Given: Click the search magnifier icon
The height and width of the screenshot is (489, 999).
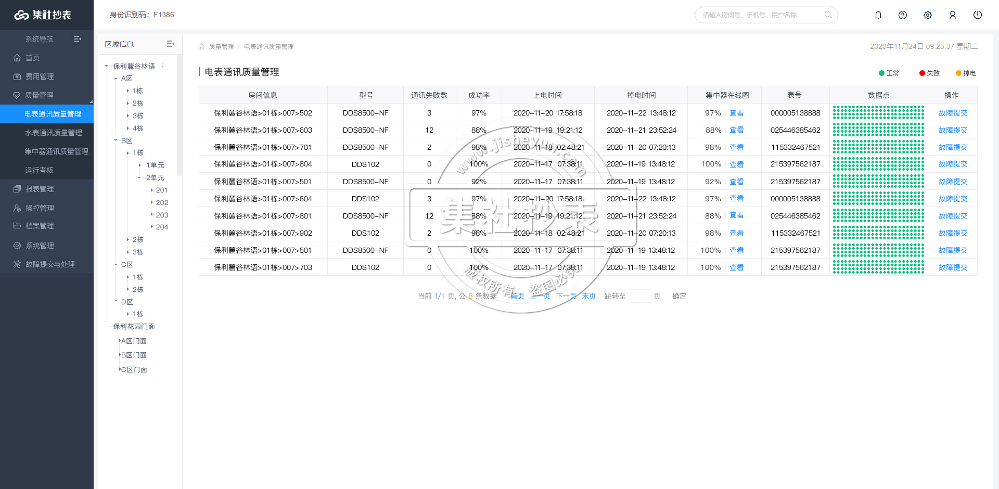Looking at the screenshot, I should coord(828,15).
